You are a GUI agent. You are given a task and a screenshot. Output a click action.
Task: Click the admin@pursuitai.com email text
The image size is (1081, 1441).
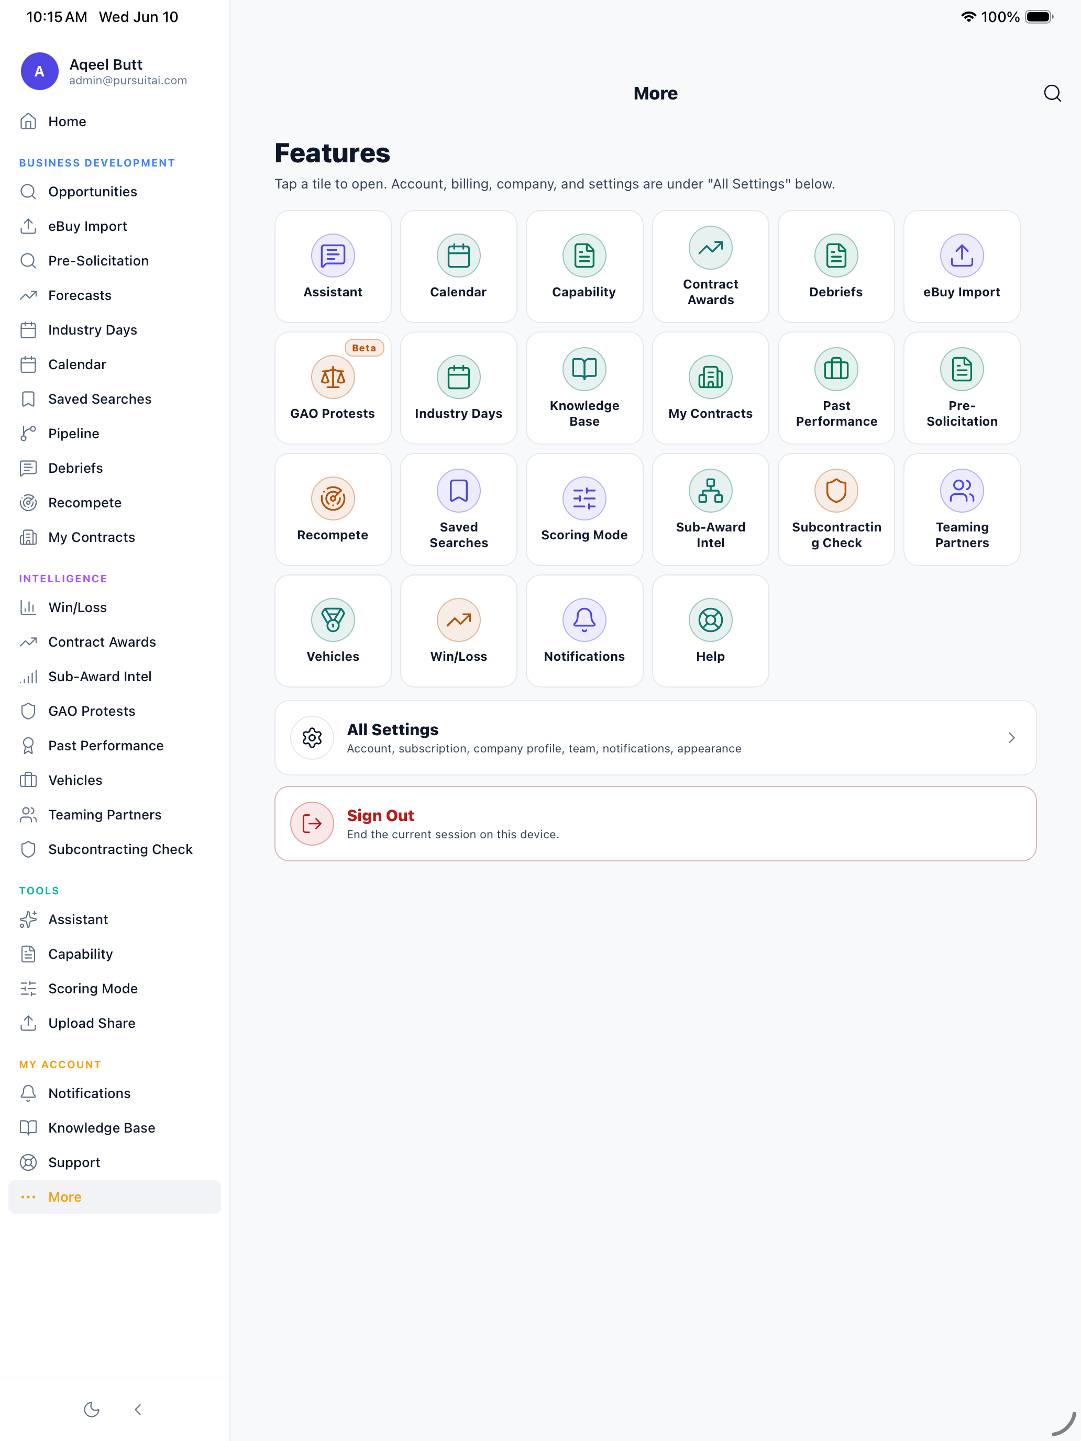pos(128,80)
